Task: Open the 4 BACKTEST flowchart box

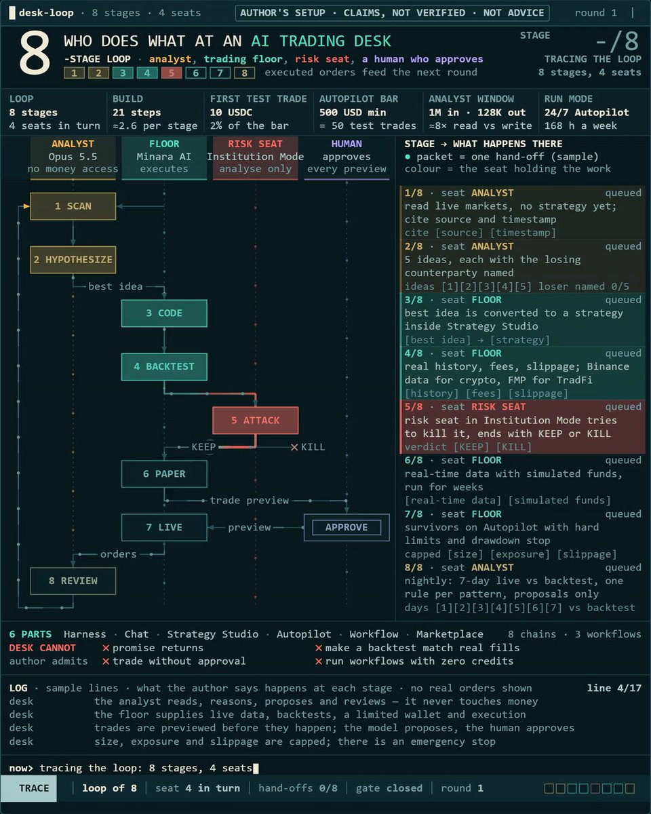Action: click(x=164, y=367)
